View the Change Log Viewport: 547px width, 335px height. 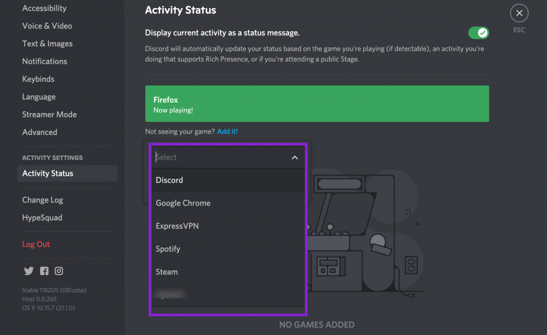coord(43,199)
